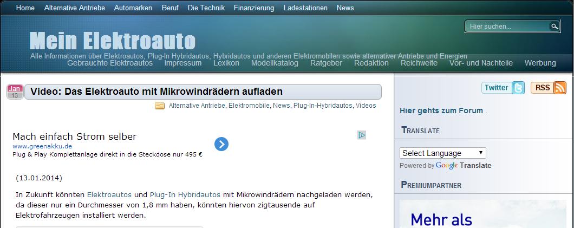574x228 pixels.
Task: Open the Twitter bird icon link
Action: tap(518, 88)
